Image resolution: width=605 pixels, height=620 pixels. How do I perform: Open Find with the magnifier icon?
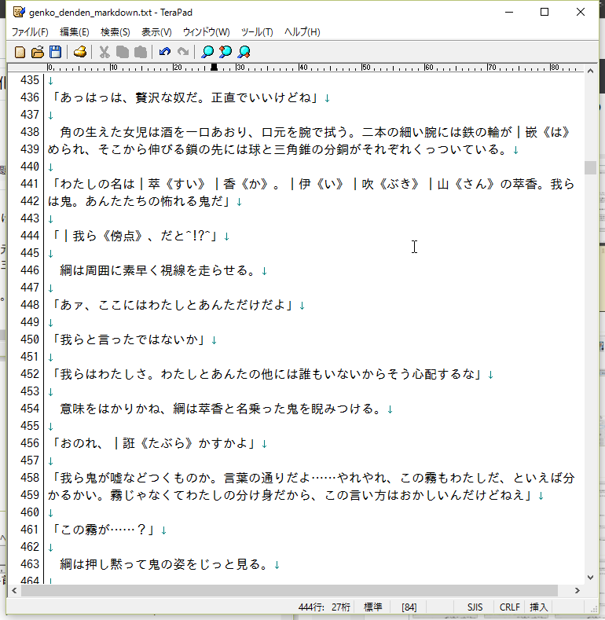[x=207, y=52]
